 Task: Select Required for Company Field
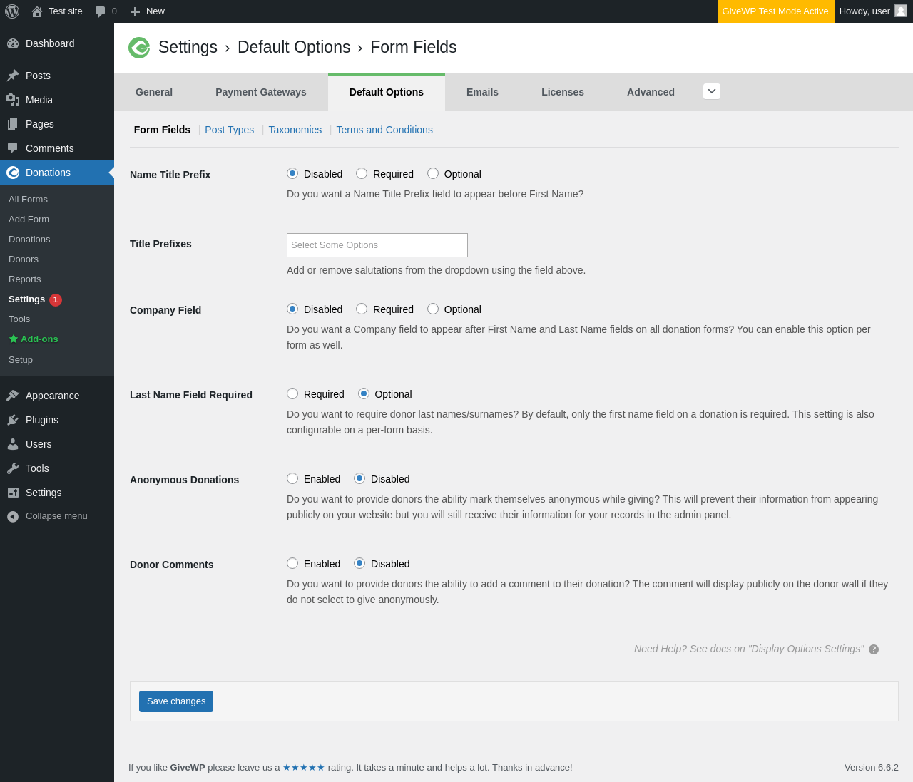(362, 309)
